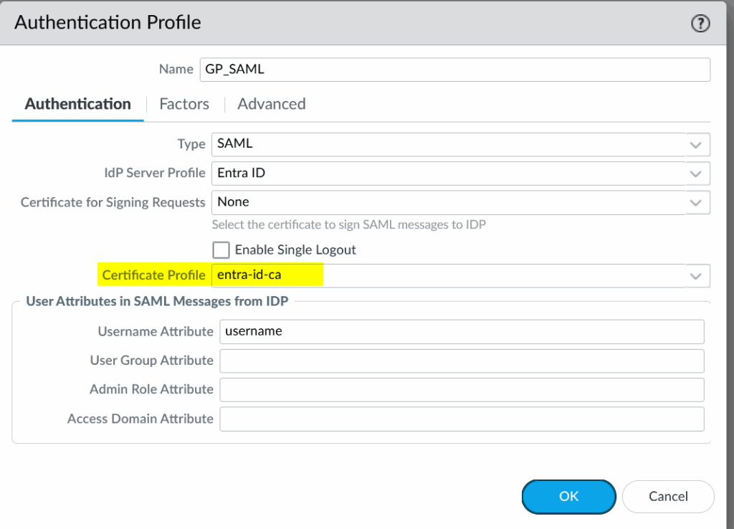734x529 pixels.
Task: Open the help question mark icon
Action: point(700,24)
